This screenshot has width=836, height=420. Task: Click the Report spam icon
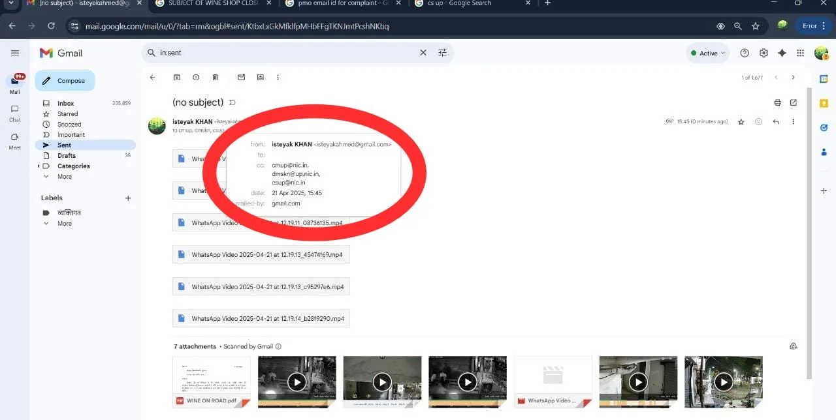[x=196, y=77]
